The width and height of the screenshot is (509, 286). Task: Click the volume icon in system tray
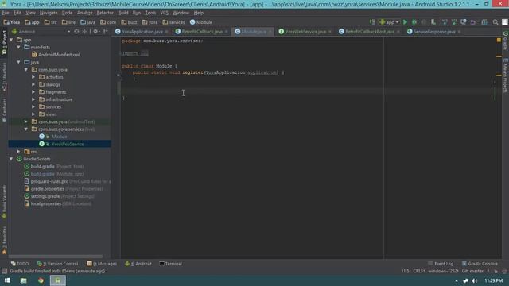click(x=474, y=280)
